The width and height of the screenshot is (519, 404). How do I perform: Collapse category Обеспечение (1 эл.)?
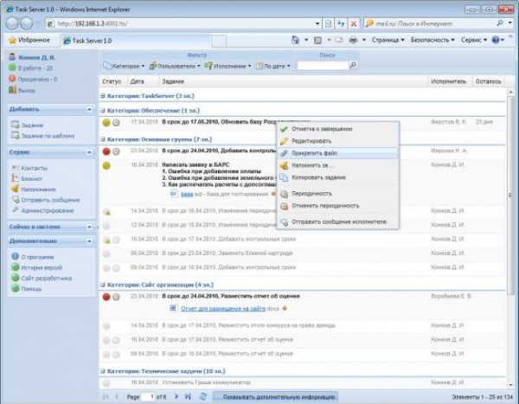click(103, 111)
